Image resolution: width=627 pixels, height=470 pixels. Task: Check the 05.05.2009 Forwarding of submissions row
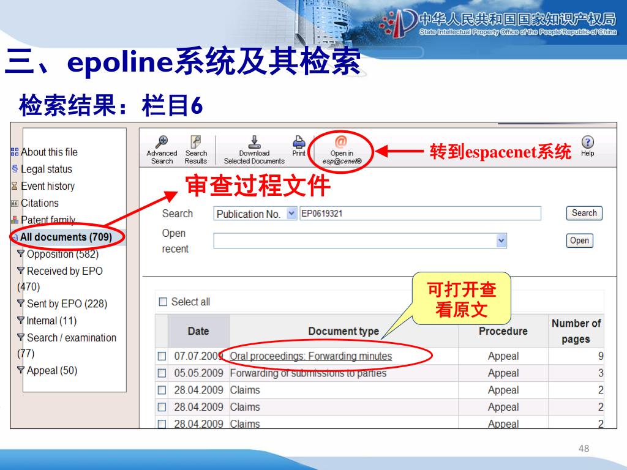(x=162, y=373)
